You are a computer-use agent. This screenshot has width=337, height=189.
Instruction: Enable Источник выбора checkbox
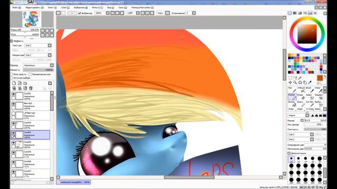(12, 78)
